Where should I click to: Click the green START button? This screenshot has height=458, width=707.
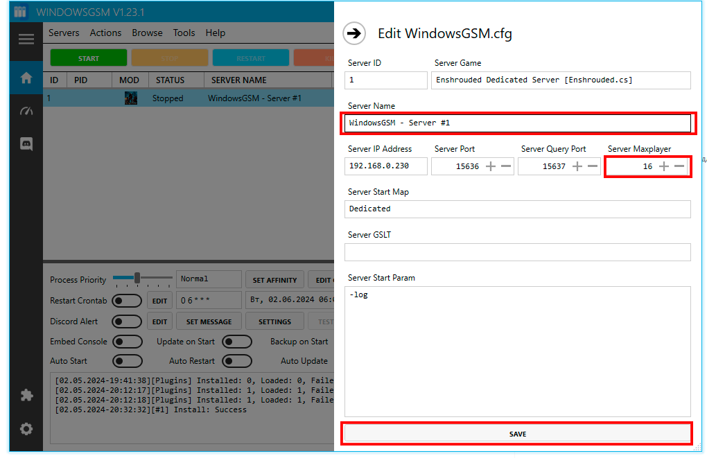coord(89,58)
